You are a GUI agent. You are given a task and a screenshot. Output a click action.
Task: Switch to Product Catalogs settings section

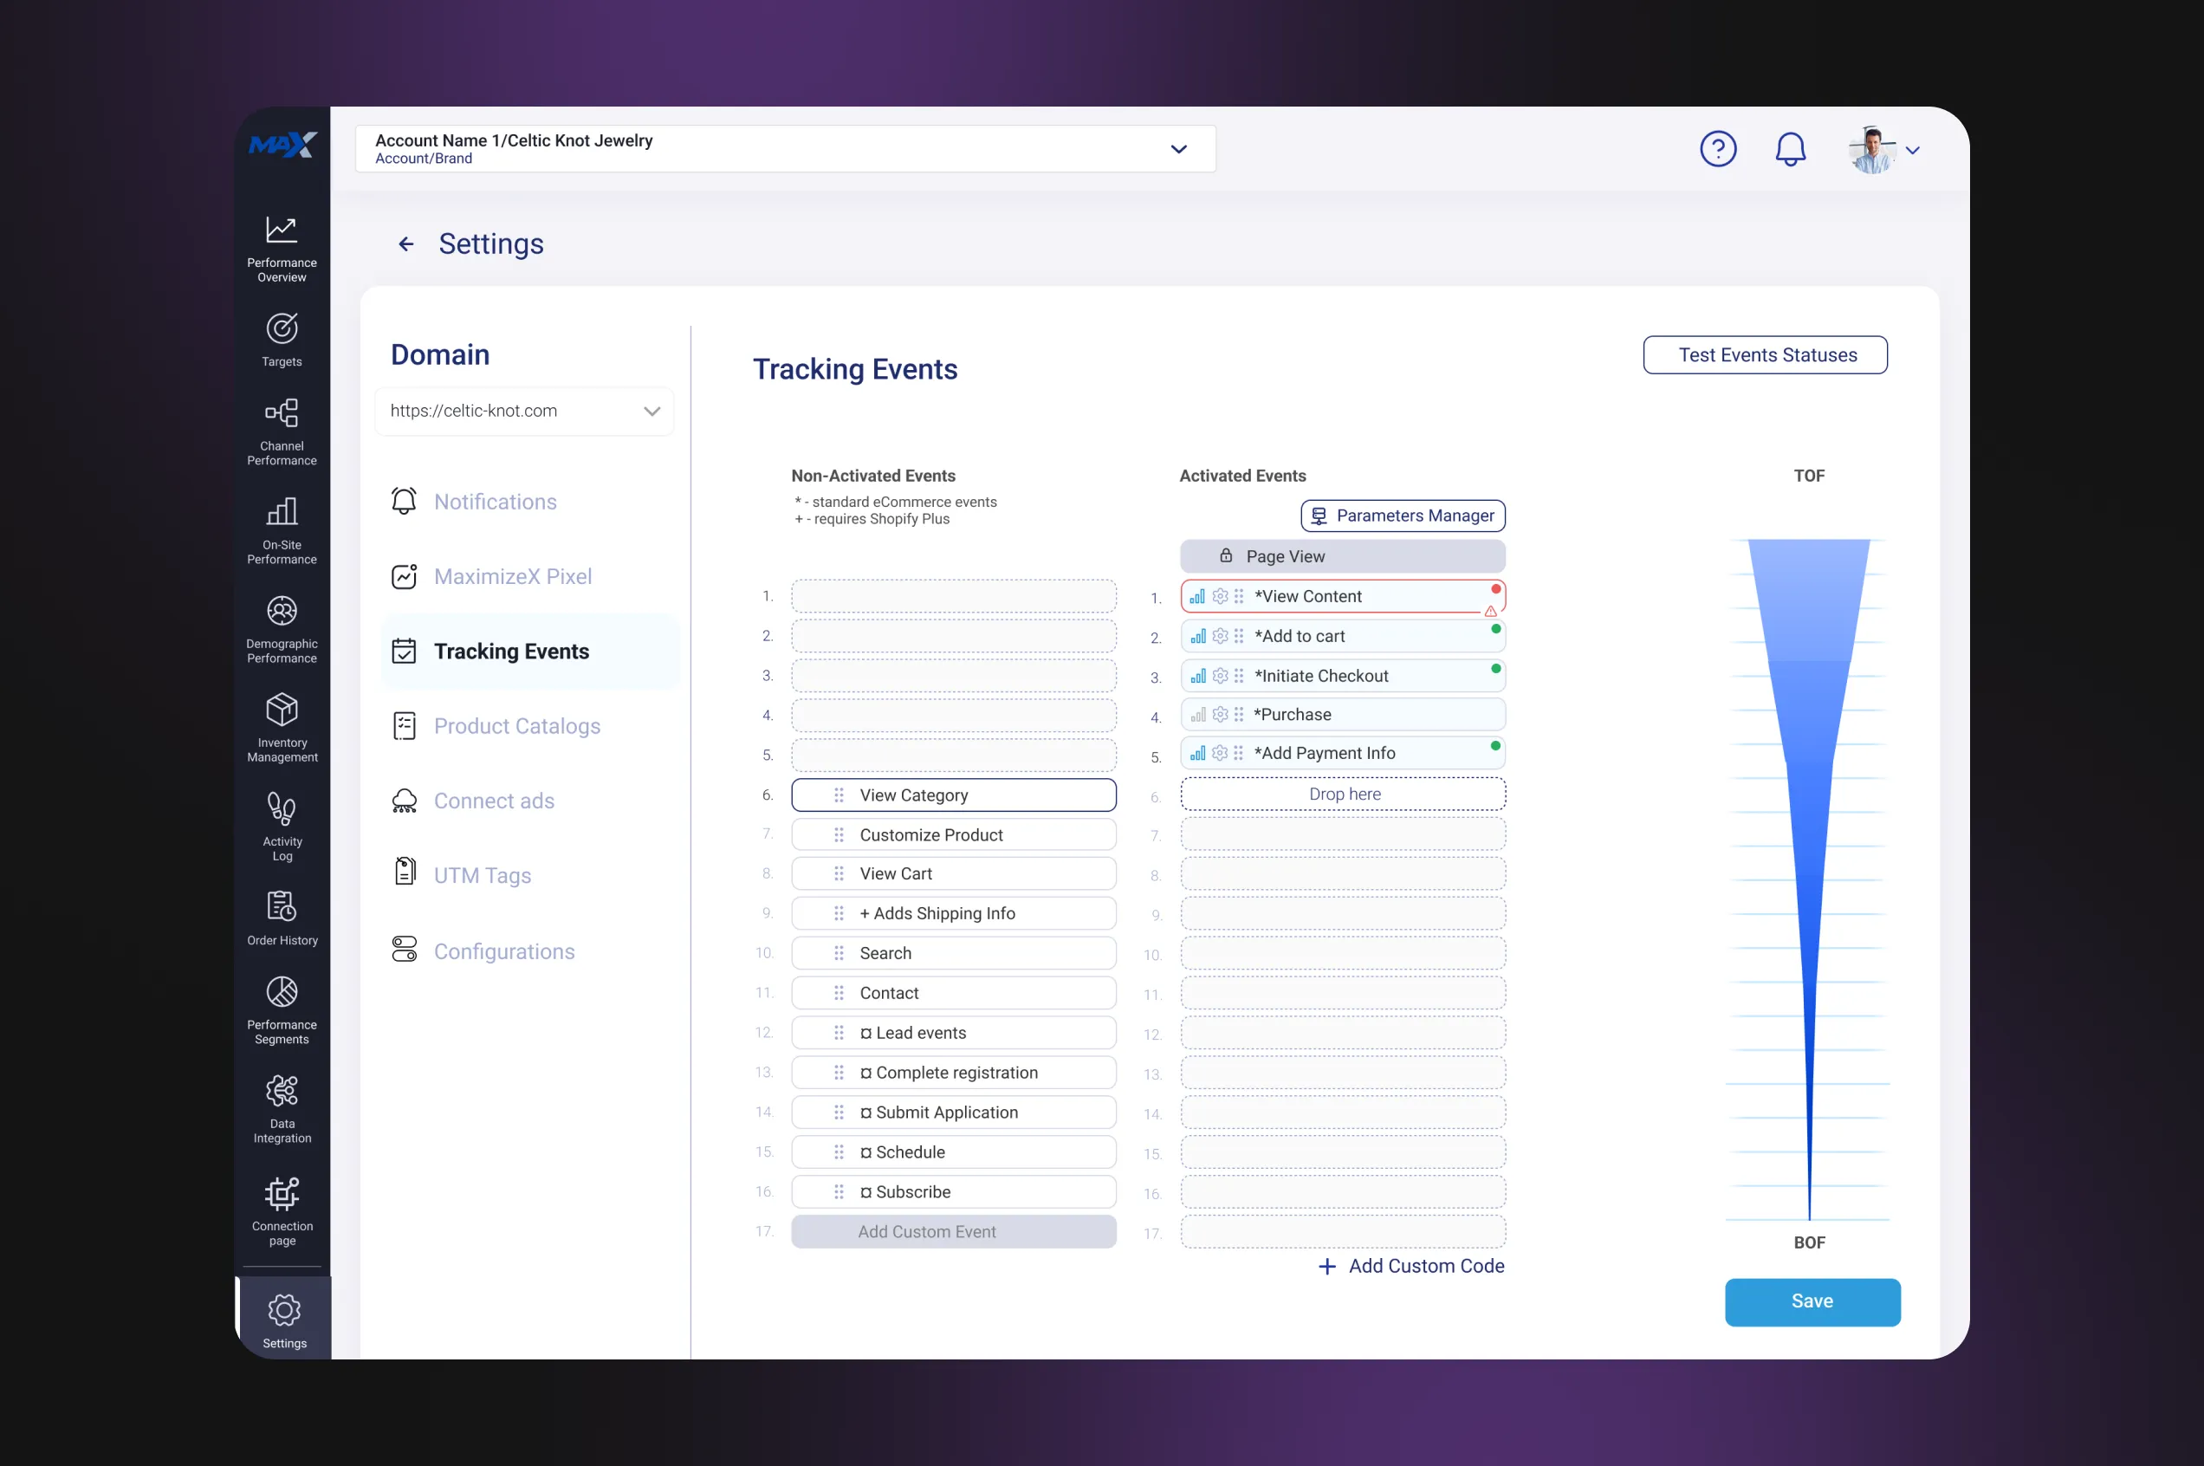pyautogui.click(x=516, y=726)
